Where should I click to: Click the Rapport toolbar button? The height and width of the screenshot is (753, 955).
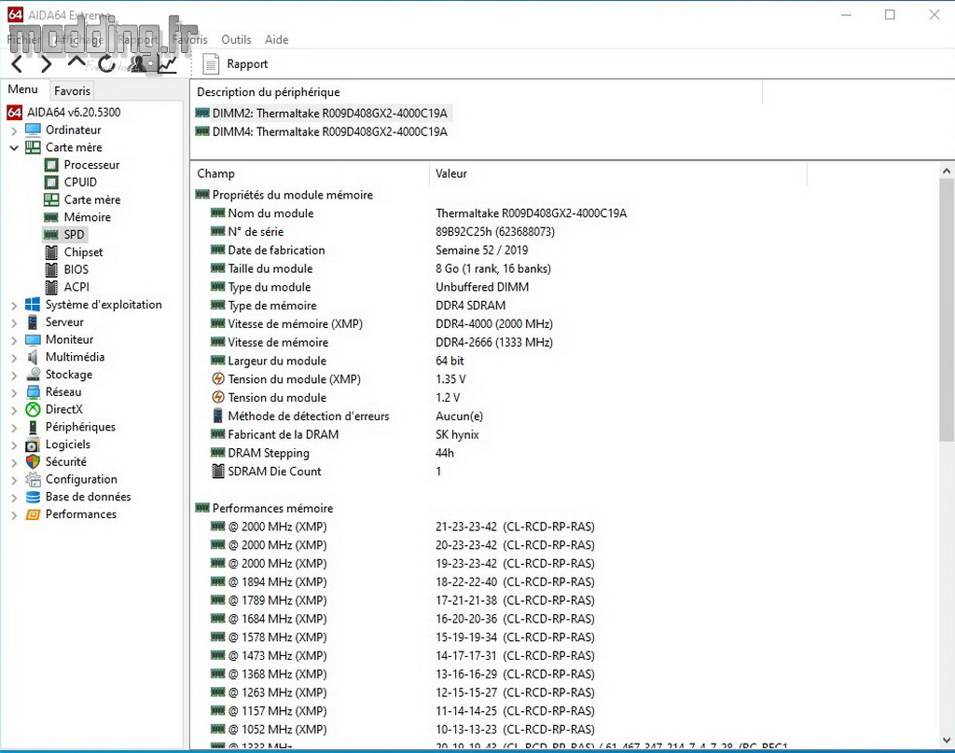click(235, 64)
